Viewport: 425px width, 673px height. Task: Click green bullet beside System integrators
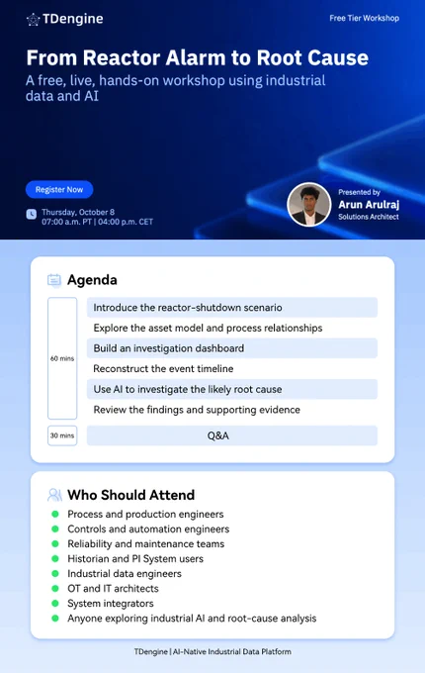[55, 604]
